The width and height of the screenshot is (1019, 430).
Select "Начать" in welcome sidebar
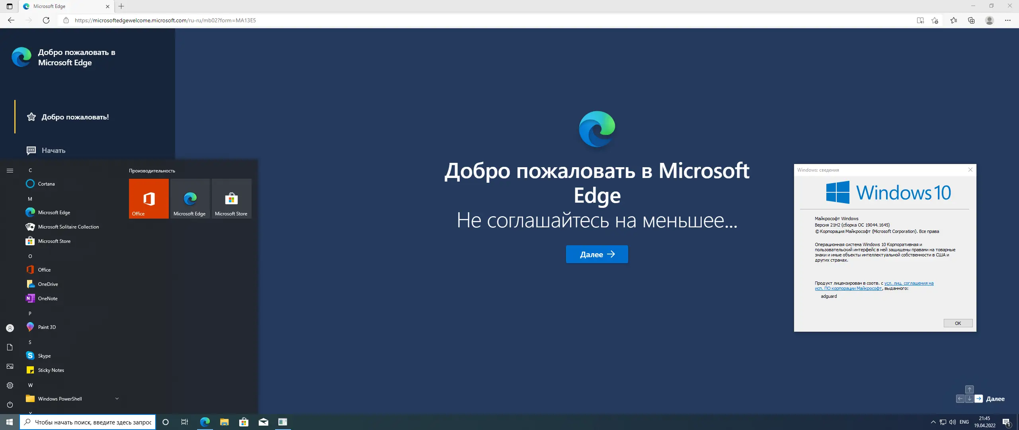(x=53, y=150)
